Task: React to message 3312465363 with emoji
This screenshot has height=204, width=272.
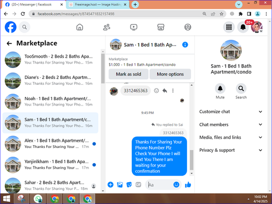Action: click(156, 90)
